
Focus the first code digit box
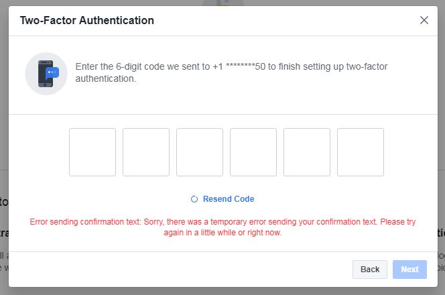[92, 152]
